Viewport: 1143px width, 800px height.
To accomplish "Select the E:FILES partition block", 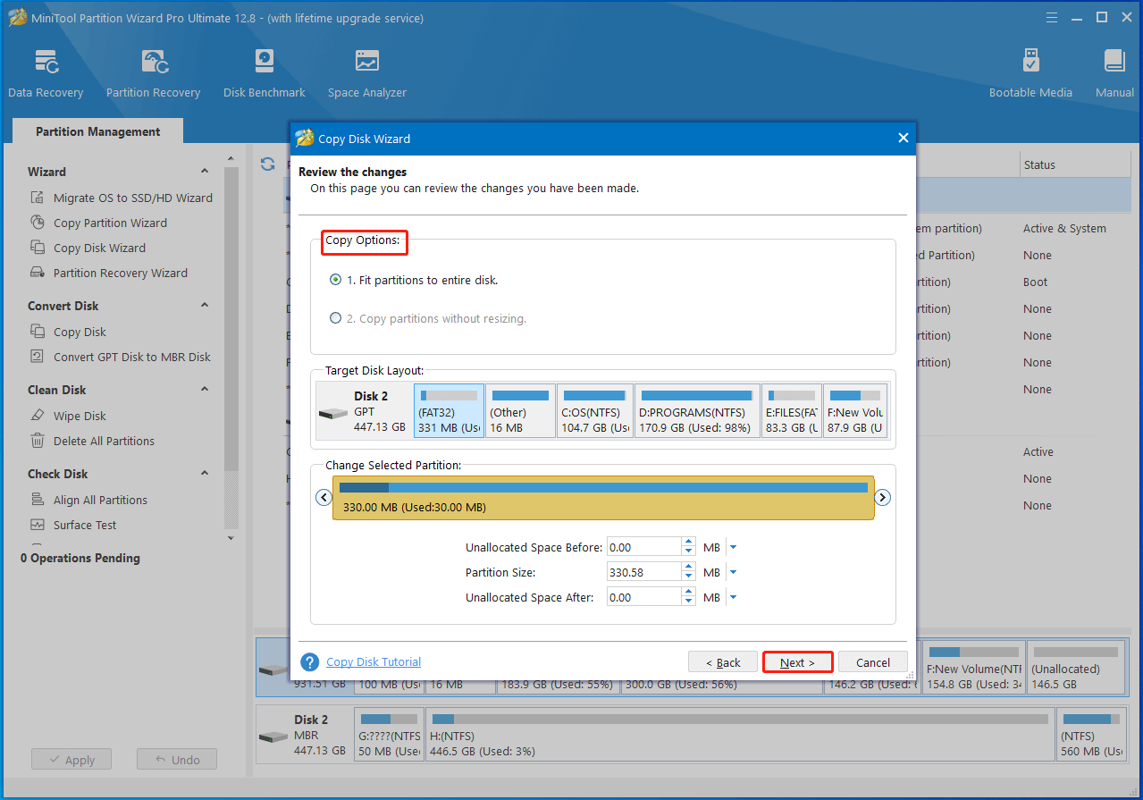I will (x=792, y=410).
